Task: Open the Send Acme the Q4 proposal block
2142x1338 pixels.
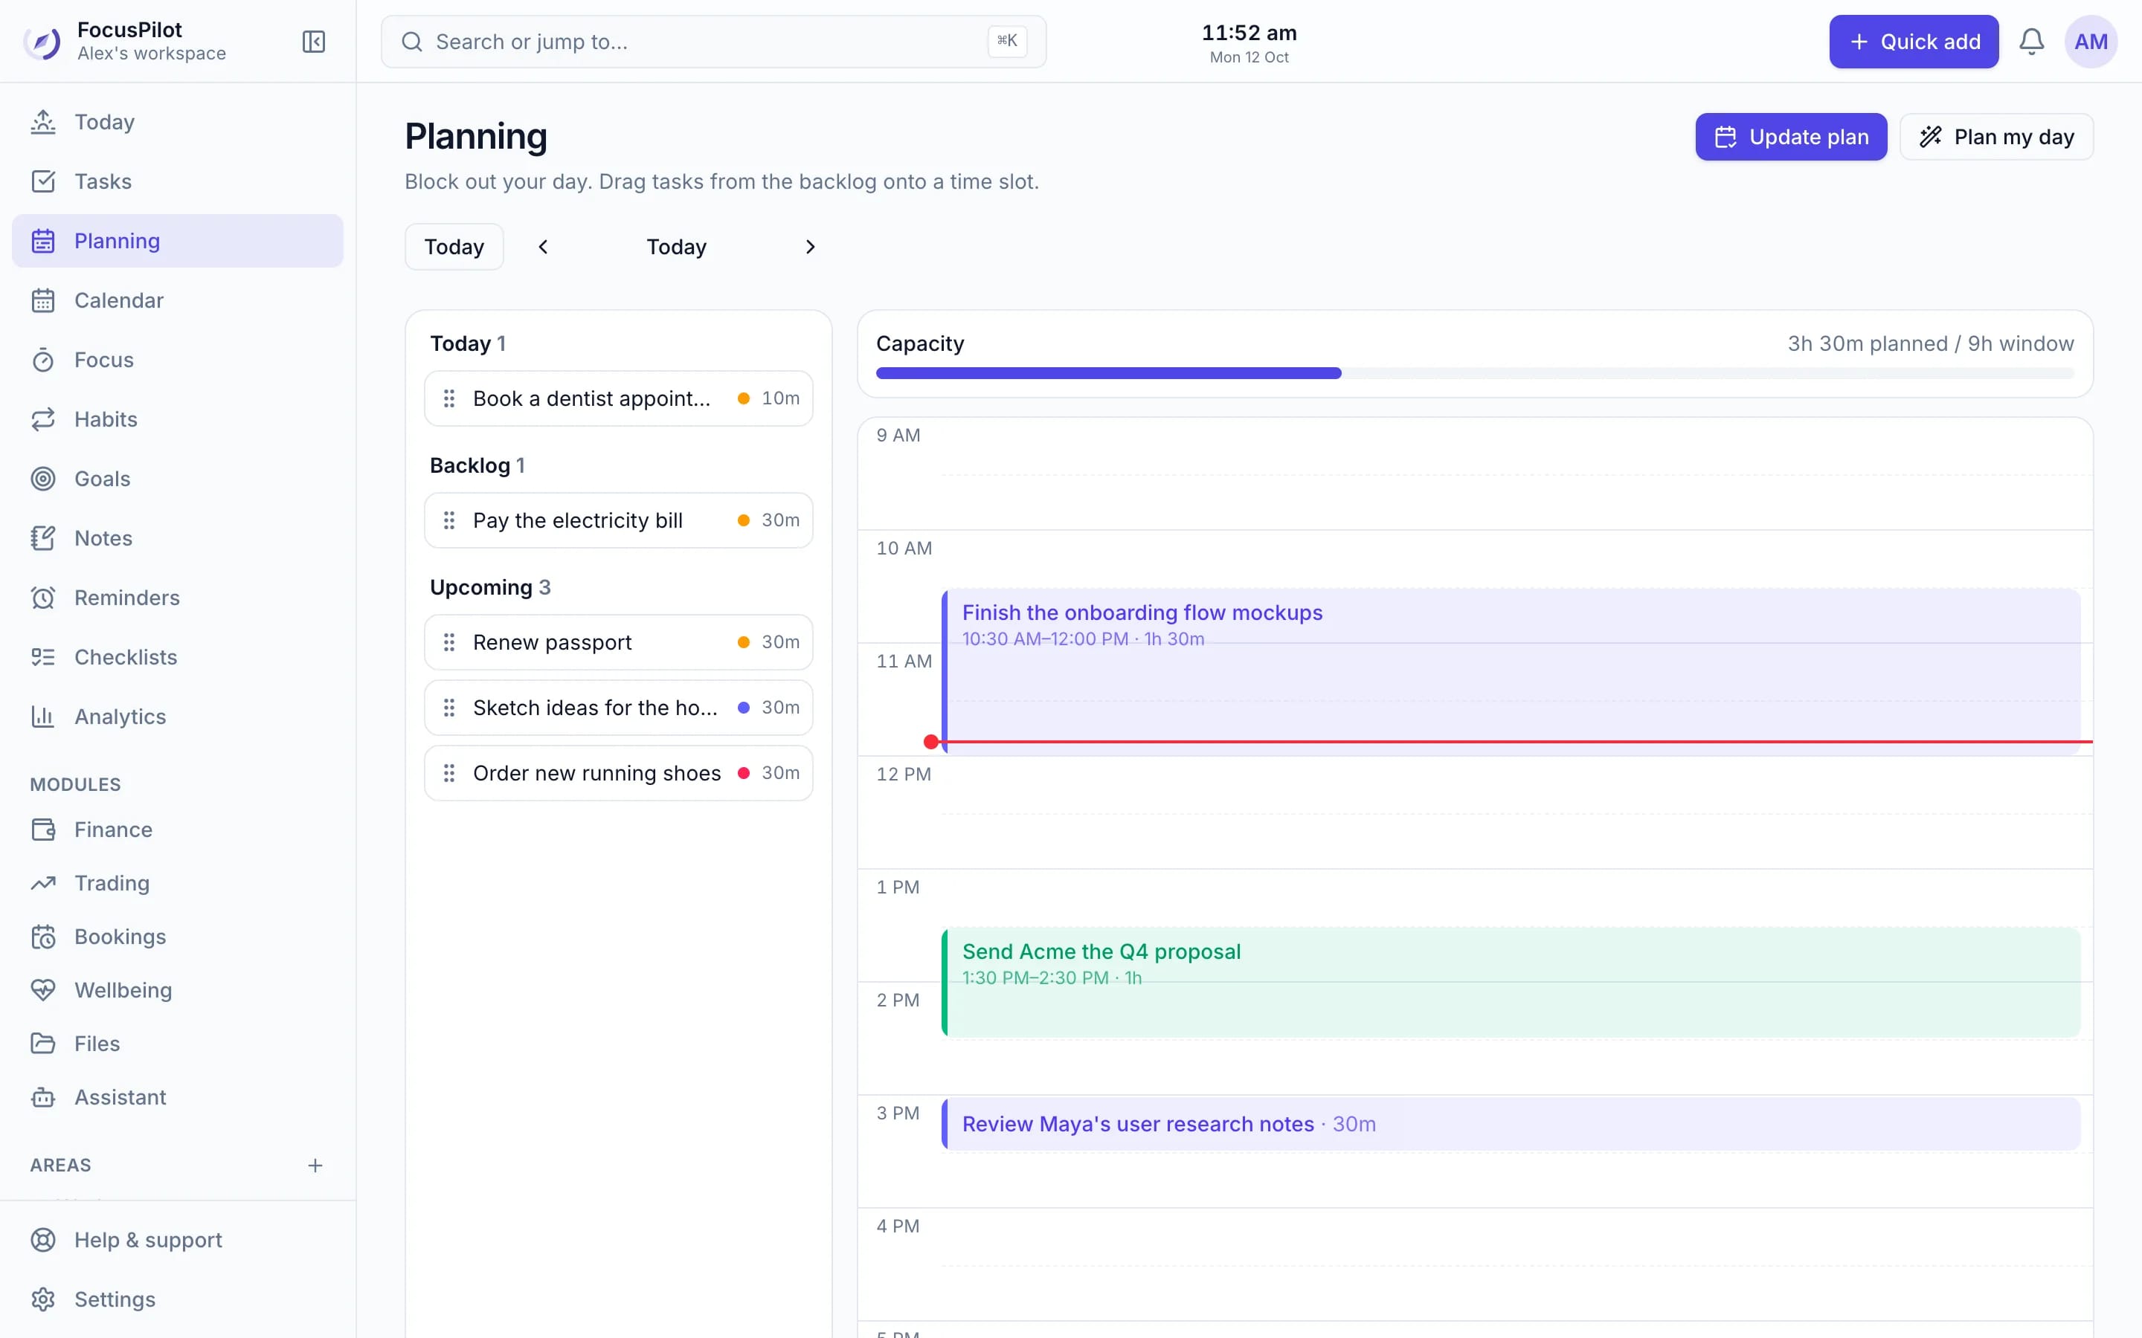Action: pos(1511,982)
